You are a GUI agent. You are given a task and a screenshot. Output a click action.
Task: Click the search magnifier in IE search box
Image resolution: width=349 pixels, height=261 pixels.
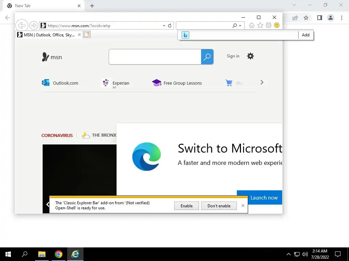(234, 25)
